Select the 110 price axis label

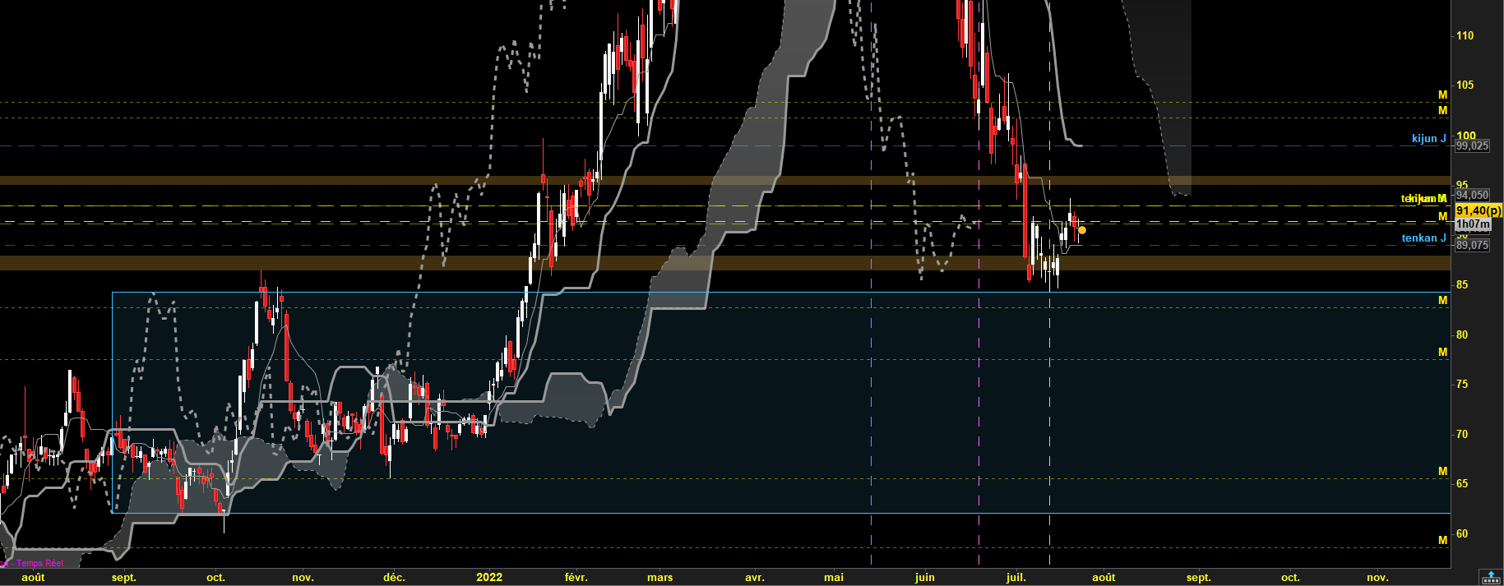point(1465,35)
